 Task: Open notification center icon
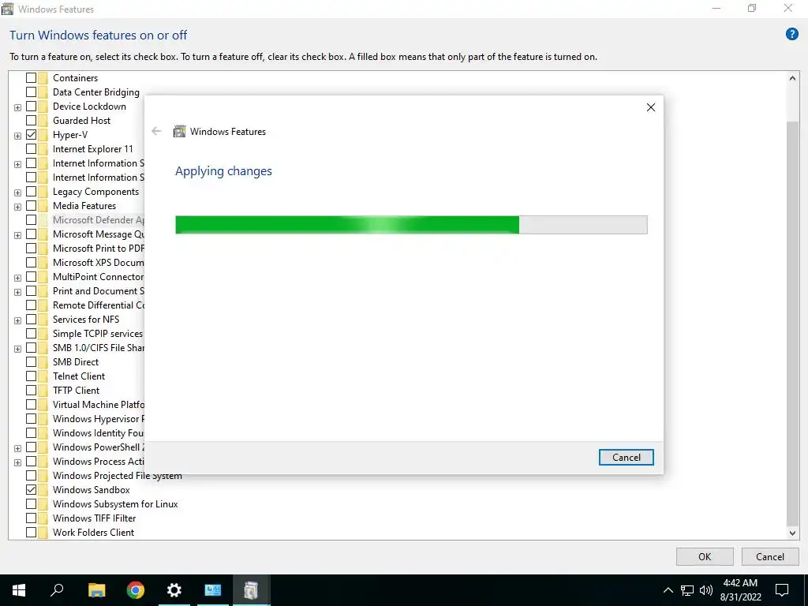coord(782,590)
